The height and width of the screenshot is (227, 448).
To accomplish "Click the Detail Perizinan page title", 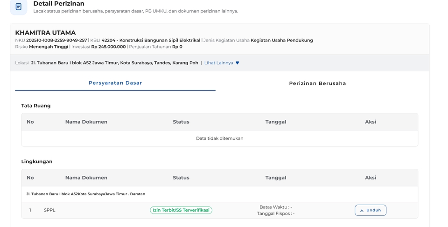I will [x=59, y=4].
